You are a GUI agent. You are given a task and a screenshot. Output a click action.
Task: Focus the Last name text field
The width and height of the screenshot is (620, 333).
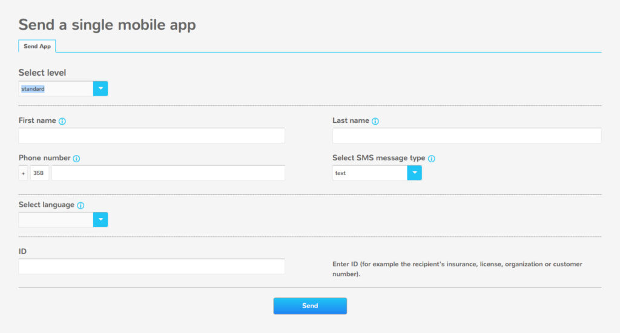point(467,136)
